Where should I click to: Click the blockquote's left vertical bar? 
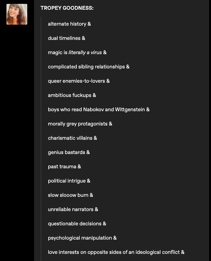(x=41, y=139)
